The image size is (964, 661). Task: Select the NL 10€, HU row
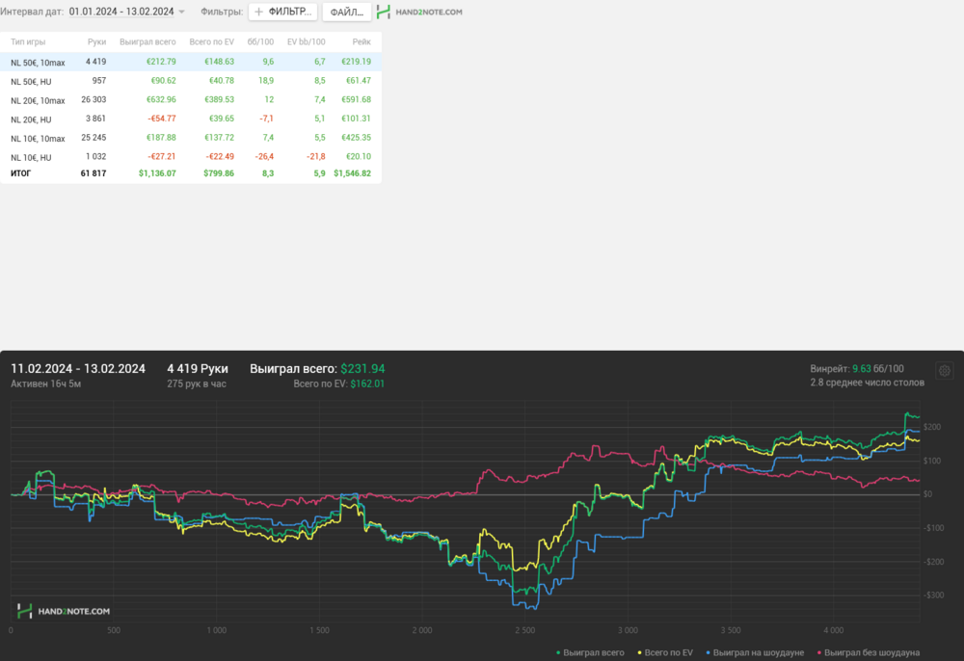191,157
